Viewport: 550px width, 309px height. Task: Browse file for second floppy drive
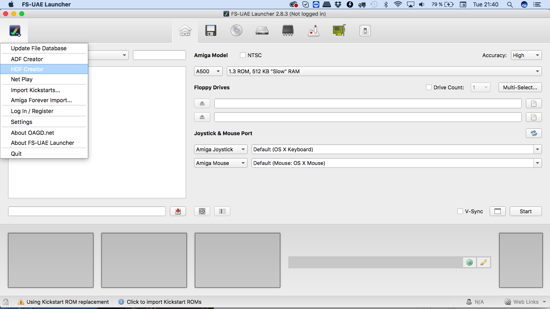[x=534, y=117]
